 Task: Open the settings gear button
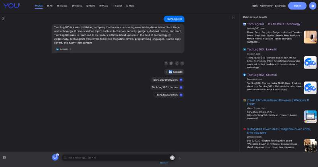(313, 6)
